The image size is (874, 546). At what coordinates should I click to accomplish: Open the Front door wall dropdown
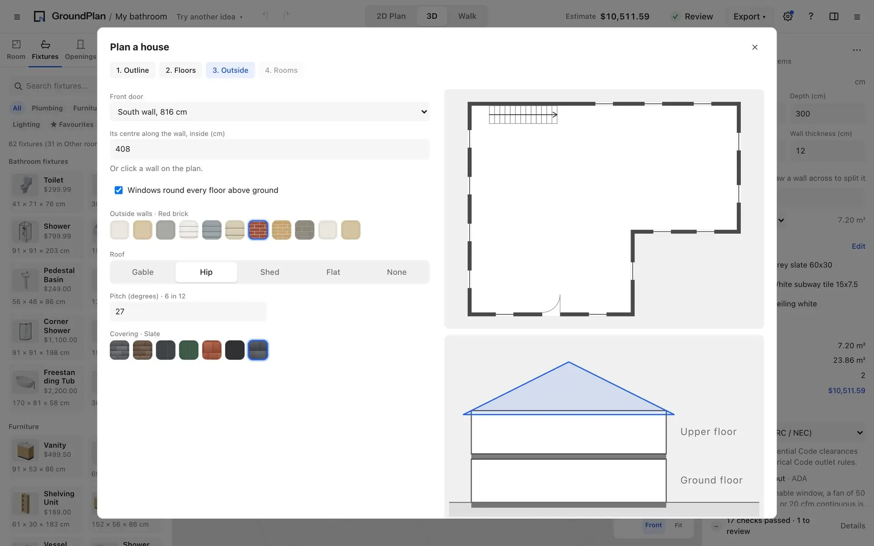(x=269, y=112)
